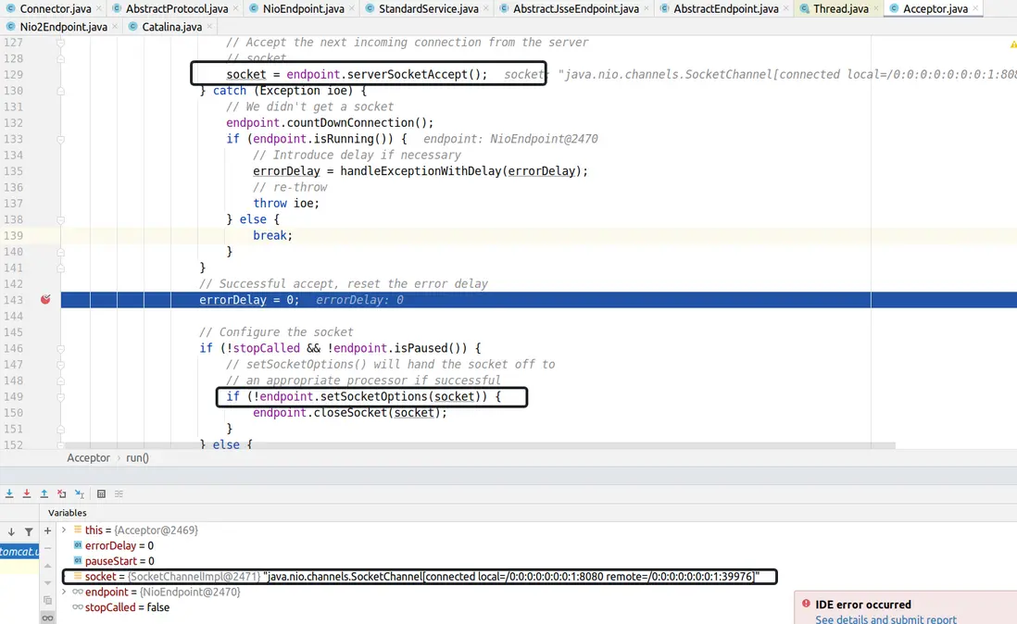The width and height of the screenshot is (1017, 624).
Task: Switch to the AbstractEndpoint.java tab
Action: (x=725, y=8)
